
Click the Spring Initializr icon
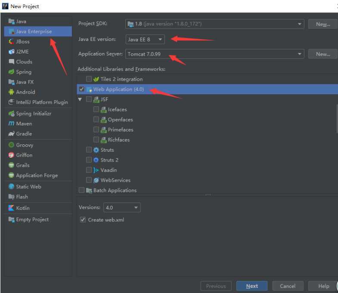11,113
